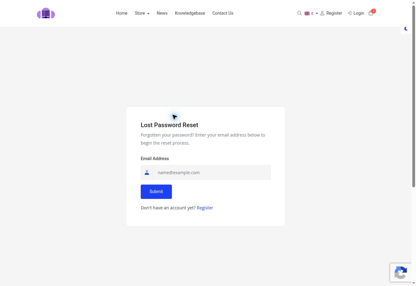The height and width of the screenshot is (286, 416).
Task: Open the Contact Us page
Action: coord(223,13)
